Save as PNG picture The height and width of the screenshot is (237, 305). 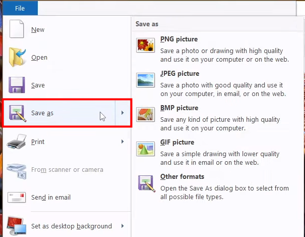coord(217,49)
